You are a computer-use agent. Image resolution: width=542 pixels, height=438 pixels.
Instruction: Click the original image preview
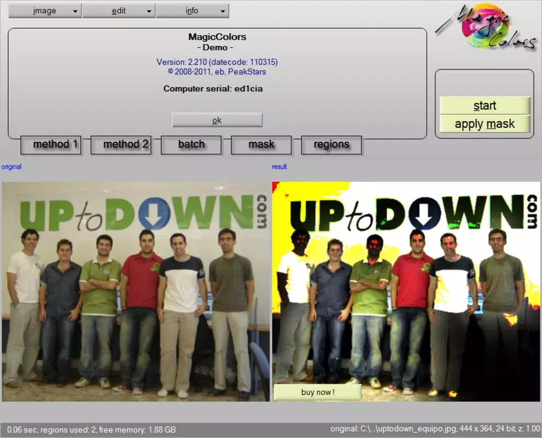click(x=136, y=292)
